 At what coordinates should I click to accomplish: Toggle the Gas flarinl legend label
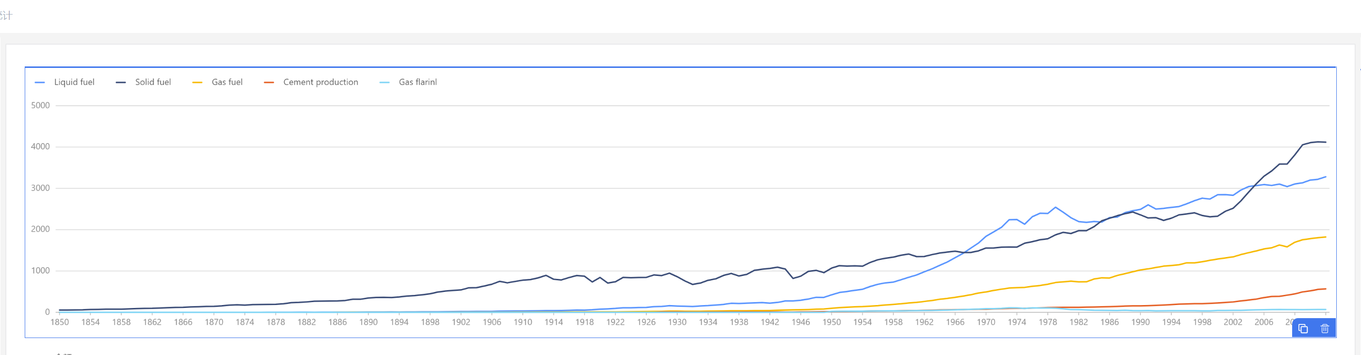pos(417,82)
